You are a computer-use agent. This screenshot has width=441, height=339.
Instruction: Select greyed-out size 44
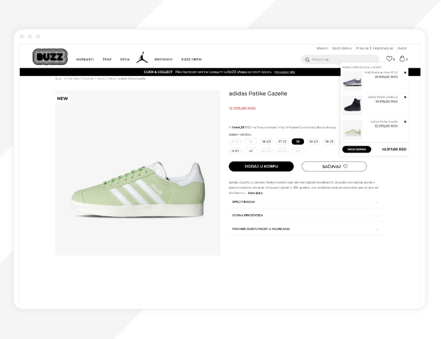[298, 151]
